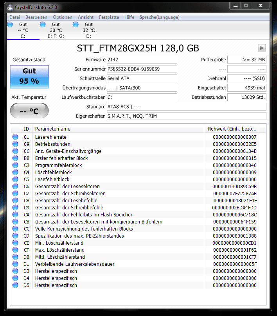Click status icon of Gesamtzahl der Schreibsektoren
The height and width of the screenshot is (316, 277).
pyautogui.click(x=15, y=193)
